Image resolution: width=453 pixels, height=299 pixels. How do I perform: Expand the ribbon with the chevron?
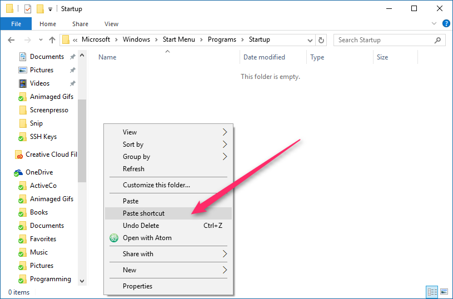click(434, 23)
